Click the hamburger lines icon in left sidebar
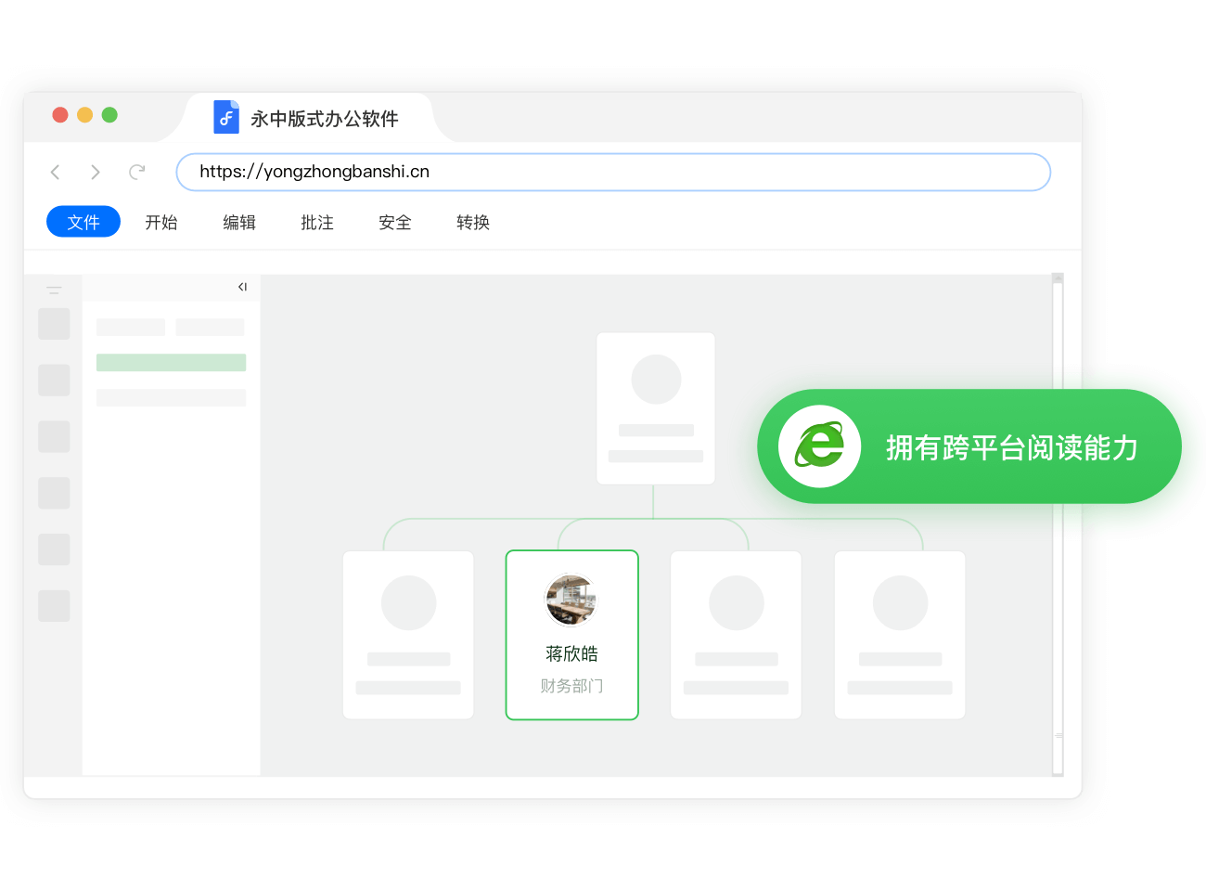The image size is (1206, 891). pos(54,291)
